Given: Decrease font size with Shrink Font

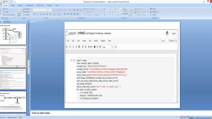Looking at the screenshot, I should tap(57, 10).
